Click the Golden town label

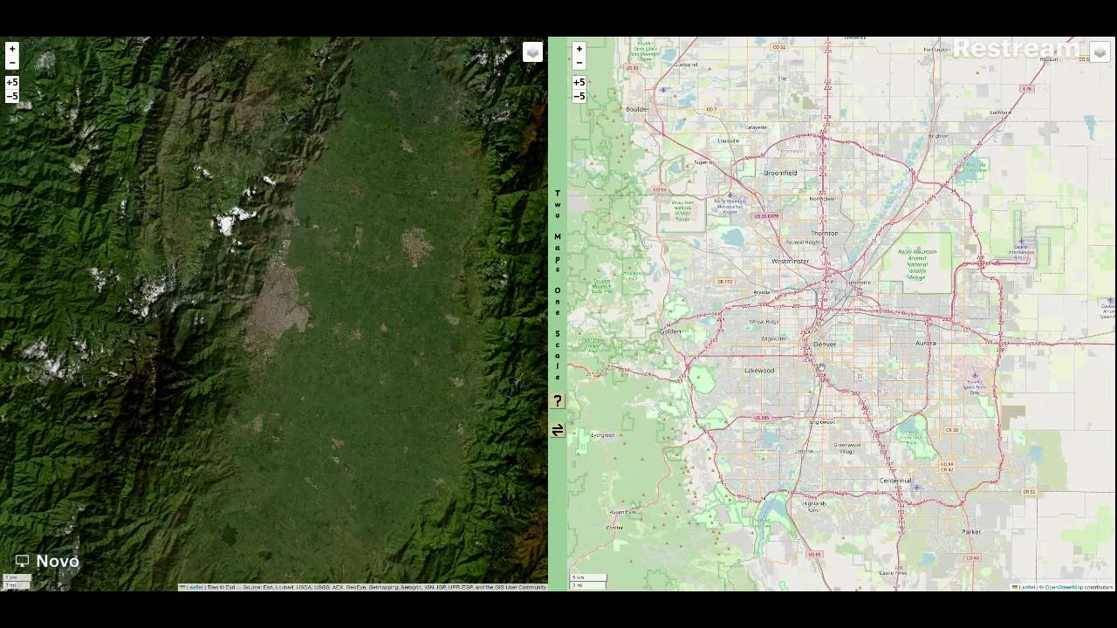tap(670, 331)
